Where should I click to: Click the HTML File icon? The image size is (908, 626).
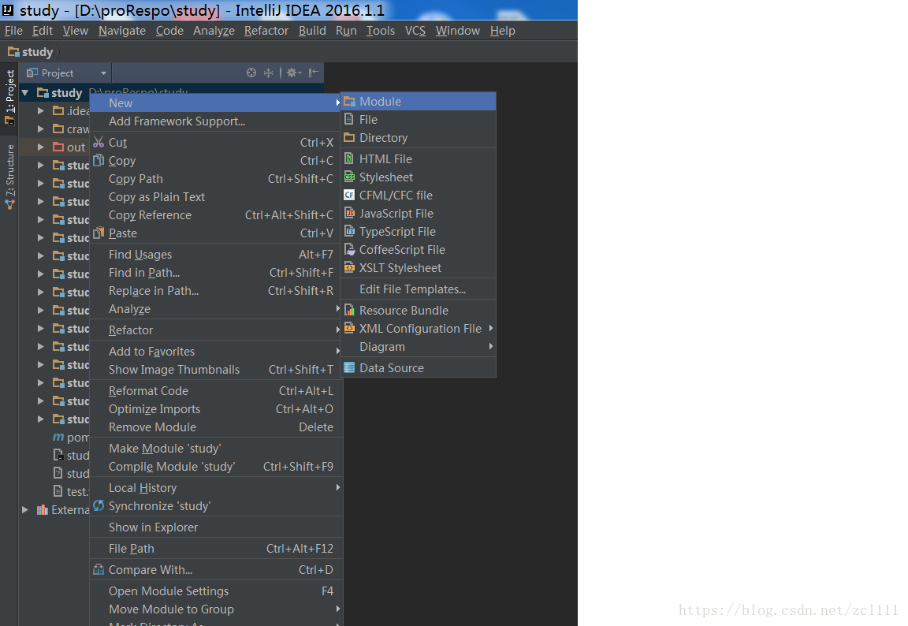click(x=348, y=158)
